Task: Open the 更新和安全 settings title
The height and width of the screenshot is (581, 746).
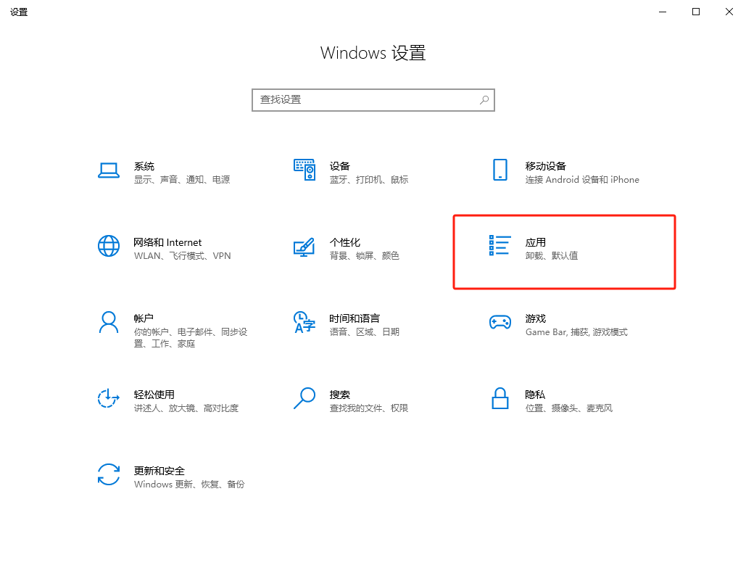Action: [159, 471]
